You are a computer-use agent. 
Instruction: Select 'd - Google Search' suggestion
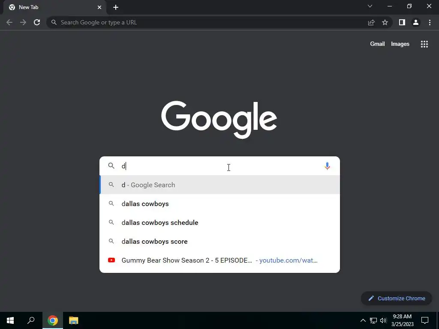[220, 185]
